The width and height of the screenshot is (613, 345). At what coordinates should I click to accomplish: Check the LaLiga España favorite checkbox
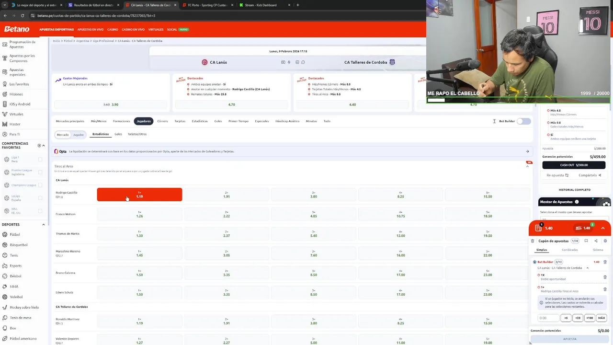pyautogui.click(x=40, y=198)
